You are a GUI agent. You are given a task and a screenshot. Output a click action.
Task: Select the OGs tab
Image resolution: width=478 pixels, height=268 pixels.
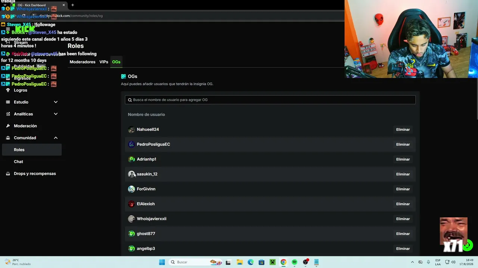[x=116, y=62]
